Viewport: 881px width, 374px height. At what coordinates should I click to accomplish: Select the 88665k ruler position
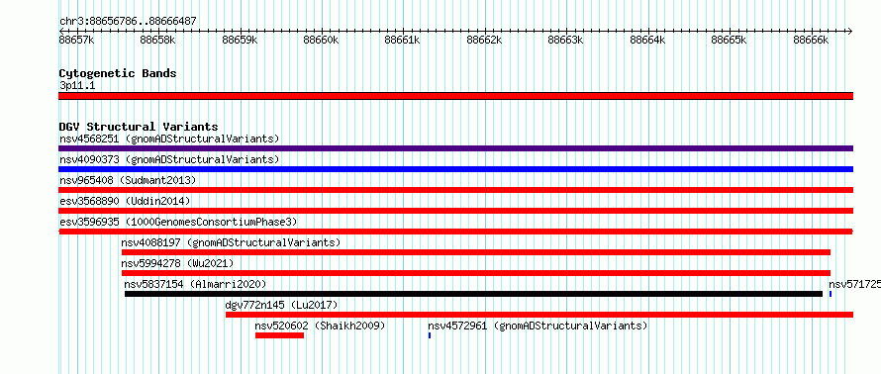pos(730,40)
